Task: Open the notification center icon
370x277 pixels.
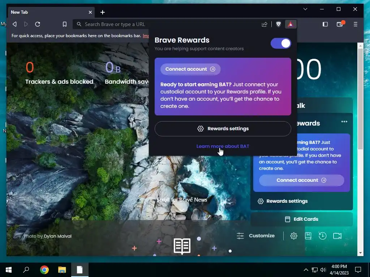Action: point(358,270)
